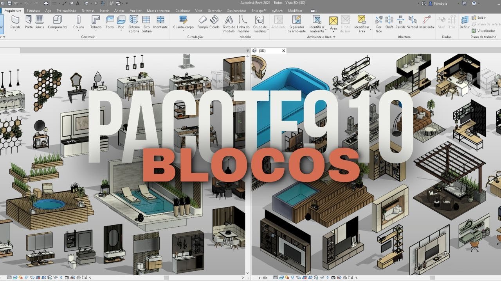Select the Montante mullion tool
Image resolution: width=501 pixels, height=281 pixels.
pyautogui.click(x=160, y=23)
